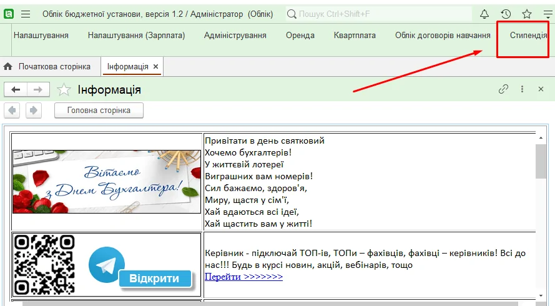Click the horizontal scrollbar at bottom
The image size is (555, 306).
270,304
